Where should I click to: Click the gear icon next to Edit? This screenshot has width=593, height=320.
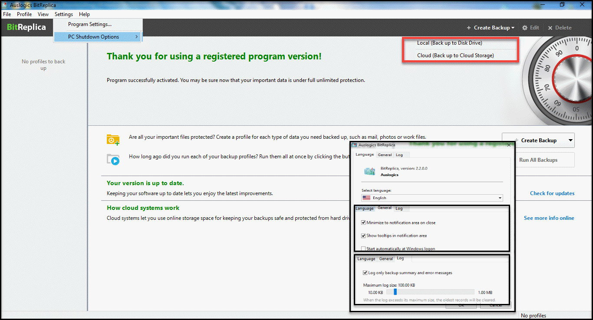pyautogui.click(x=525, y=27)
